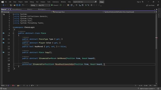Start debugging with the green play icon
Image resolution: width=161 pixels, height=90 pixels.
pos(52,5)
